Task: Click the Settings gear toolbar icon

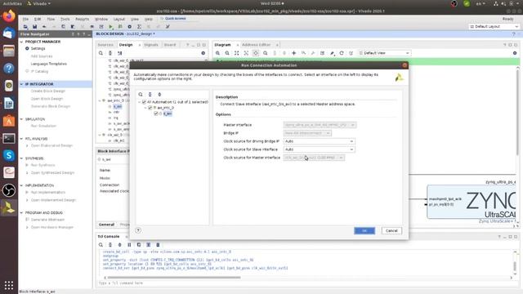Action: coord(130,27)
